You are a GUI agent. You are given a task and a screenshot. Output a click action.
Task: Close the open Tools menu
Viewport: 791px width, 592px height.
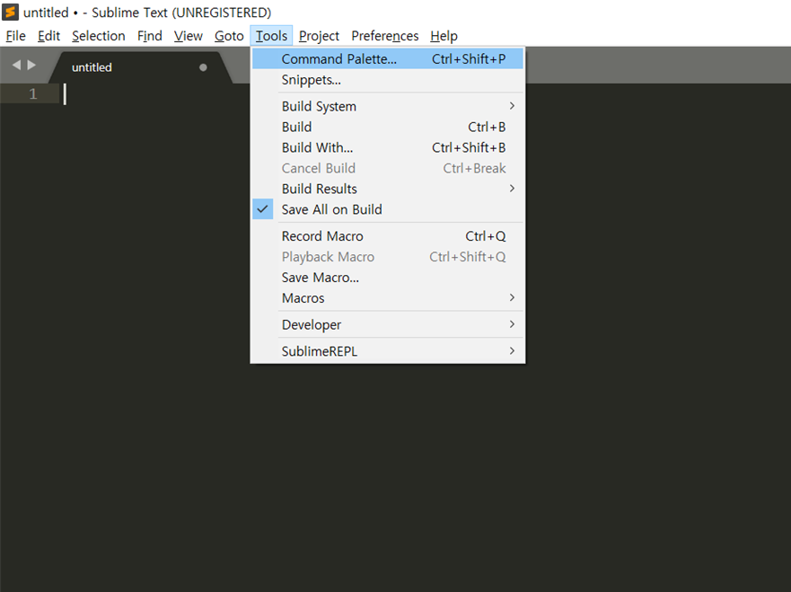pyautogui.click(x=271, y=36)
